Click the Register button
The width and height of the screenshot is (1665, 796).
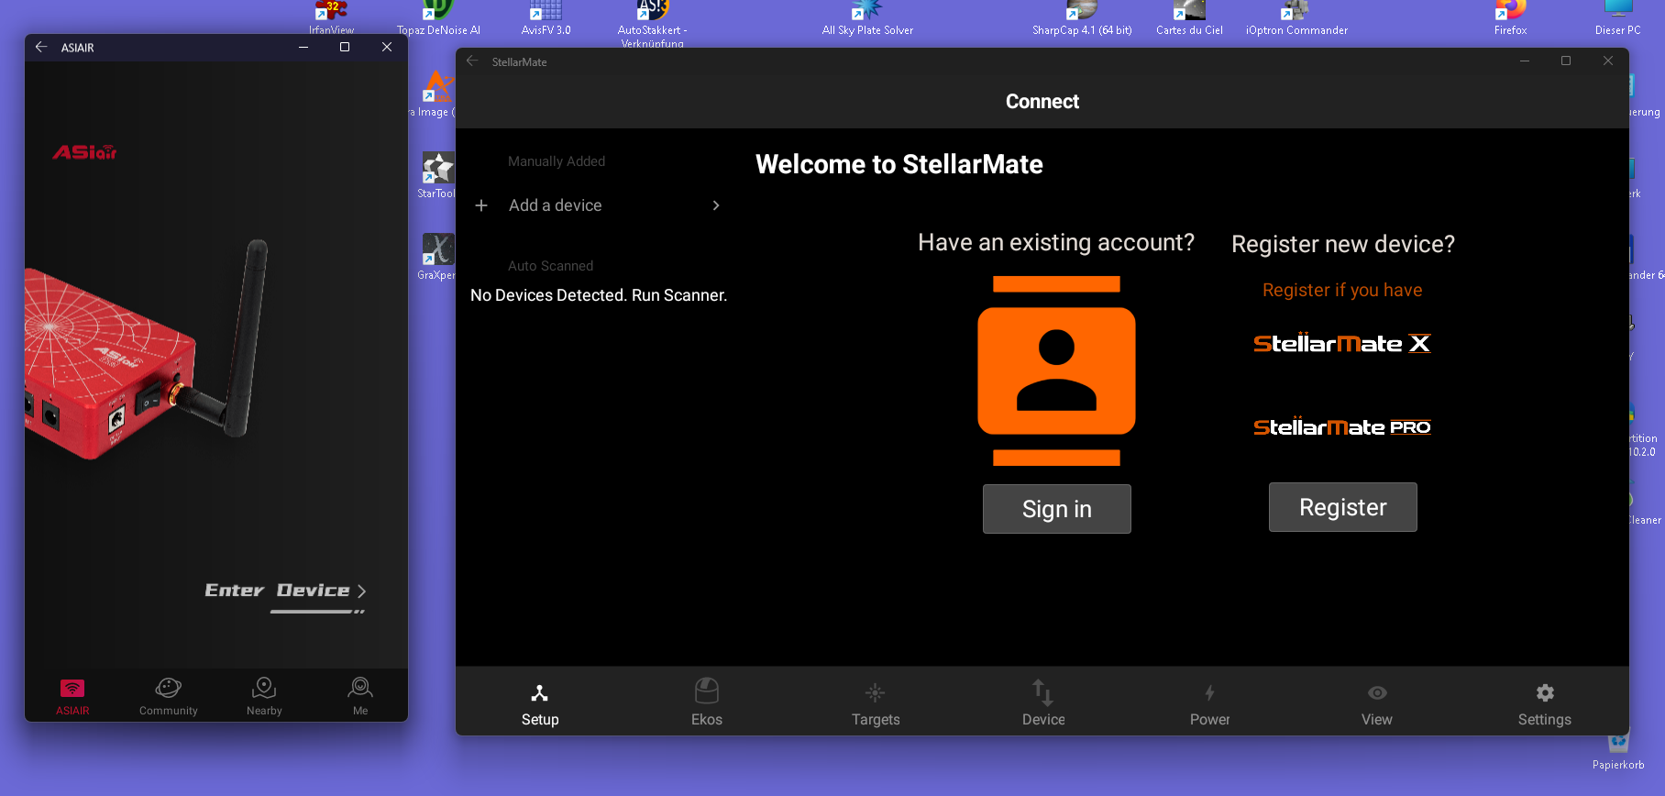pyautogui.click(x=1343, y=507)
